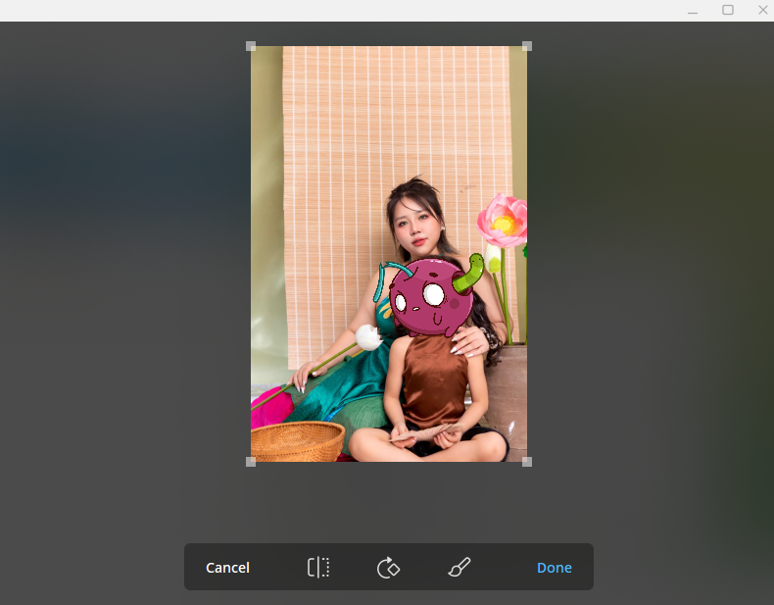This screenshot has width=774, height=605.
Task: Select the bottom-right crop handle
Action: click(527, 461)
